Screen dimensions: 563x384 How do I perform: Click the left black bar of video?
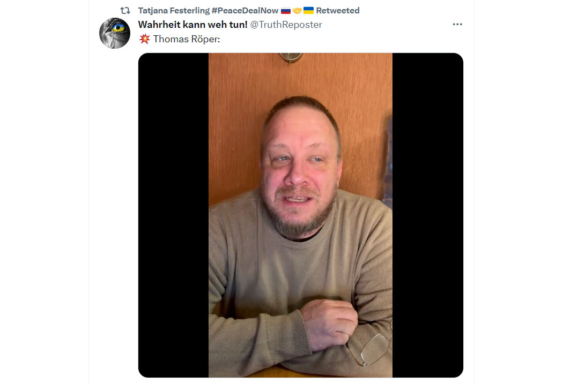point(173,215)
